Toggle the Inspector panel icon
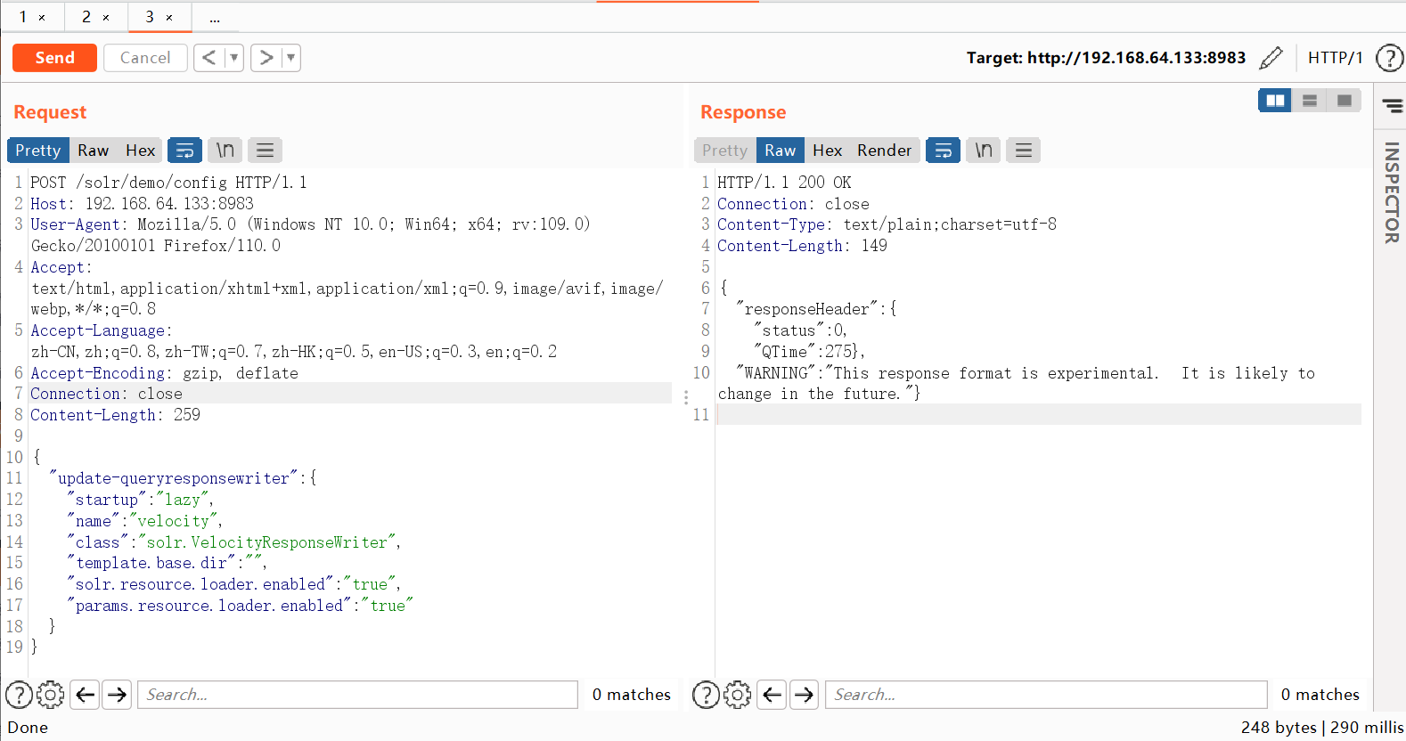 (1392, 106)
